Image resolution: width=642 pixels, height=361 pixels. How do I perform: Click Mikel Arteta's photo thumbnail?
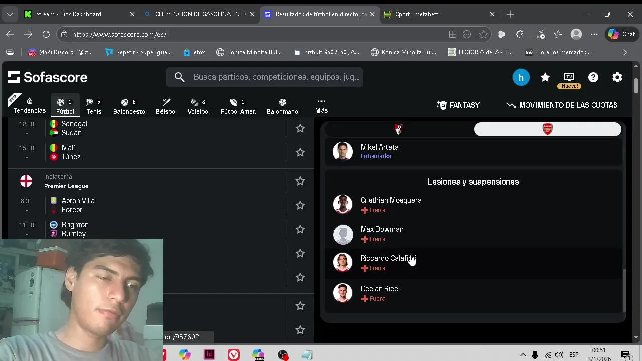click(x=343, y=151)
